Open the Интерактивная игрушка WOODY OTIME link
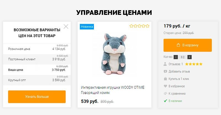The width and height of the screenshot is (221, 115). pyautogui.click(x=113, y=90)
